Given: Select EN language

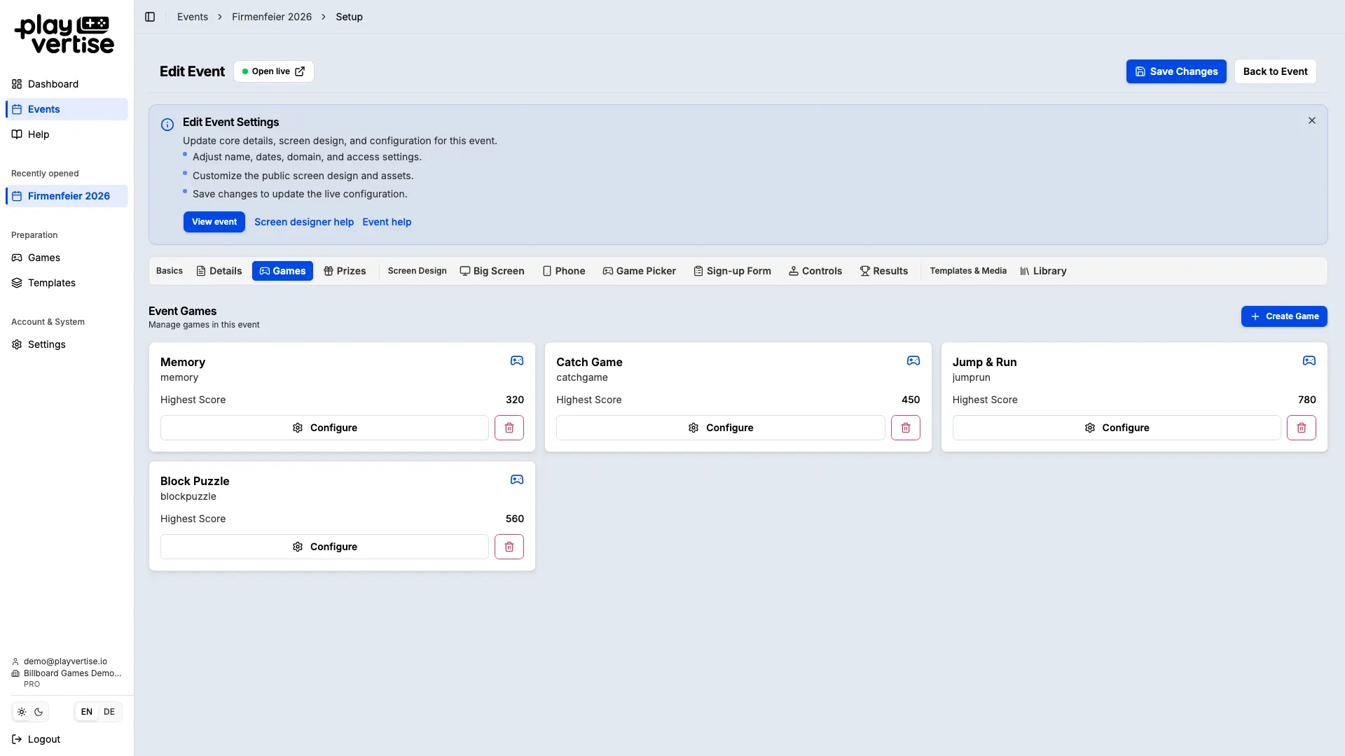Looking at the screenshot, I should tap(87, 712).
